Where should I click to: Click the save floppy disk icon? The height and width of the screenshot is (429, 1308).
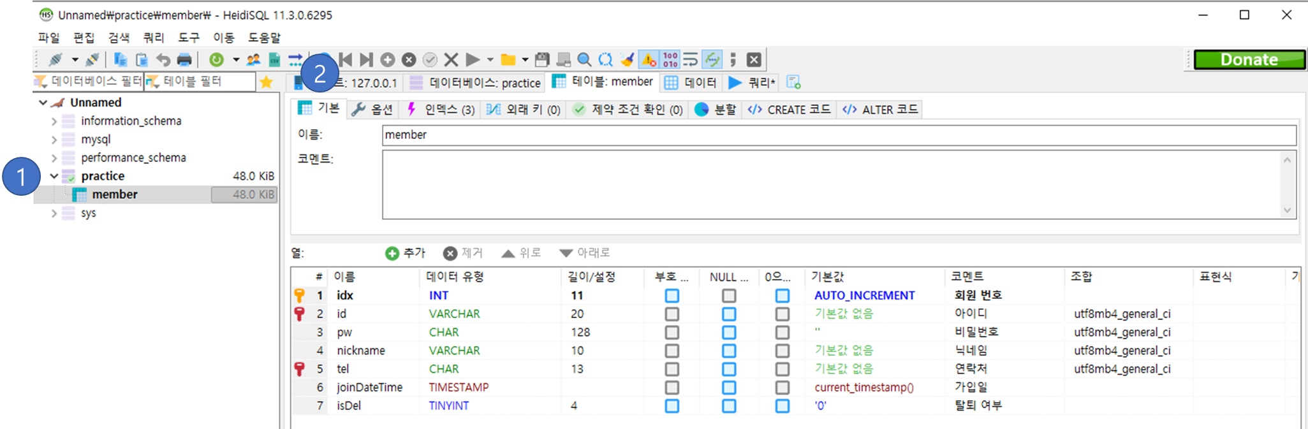[x=542, y=60]
